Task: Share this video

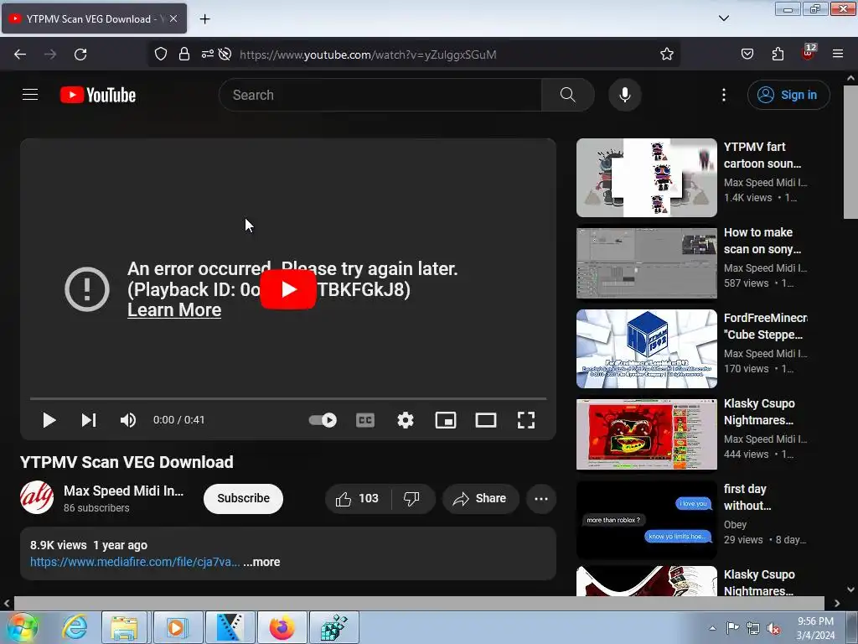Action: [x=480, y=498]
